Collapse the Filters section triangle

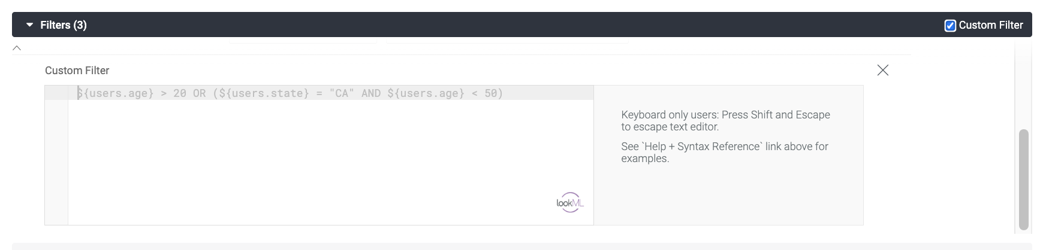[29, 25]
